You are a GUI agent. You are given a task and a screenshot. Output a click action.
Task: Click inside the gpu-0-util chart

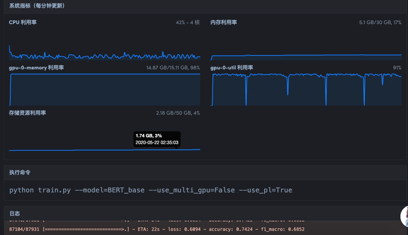pos(306,91)
